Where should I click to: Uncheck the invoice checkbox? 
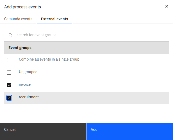click(x=9, y=85)
